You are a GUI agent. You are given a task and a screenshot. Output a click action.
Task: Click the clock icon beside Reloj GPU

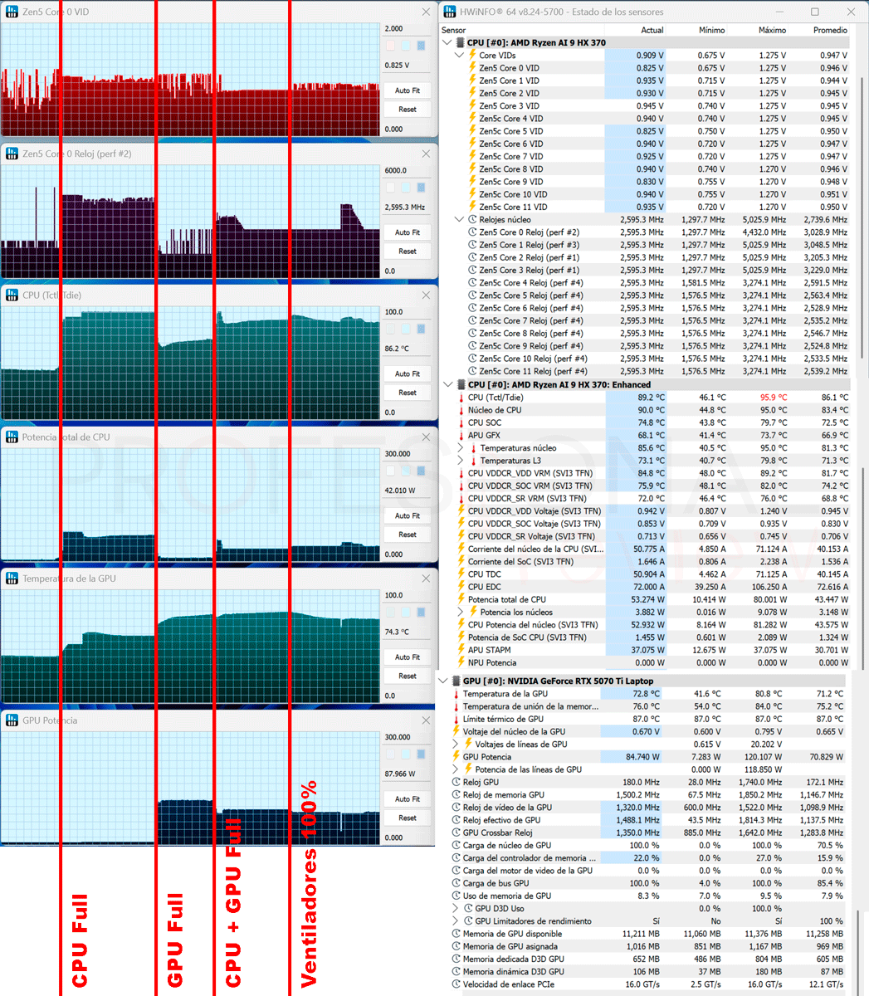[x=456, y=782]
